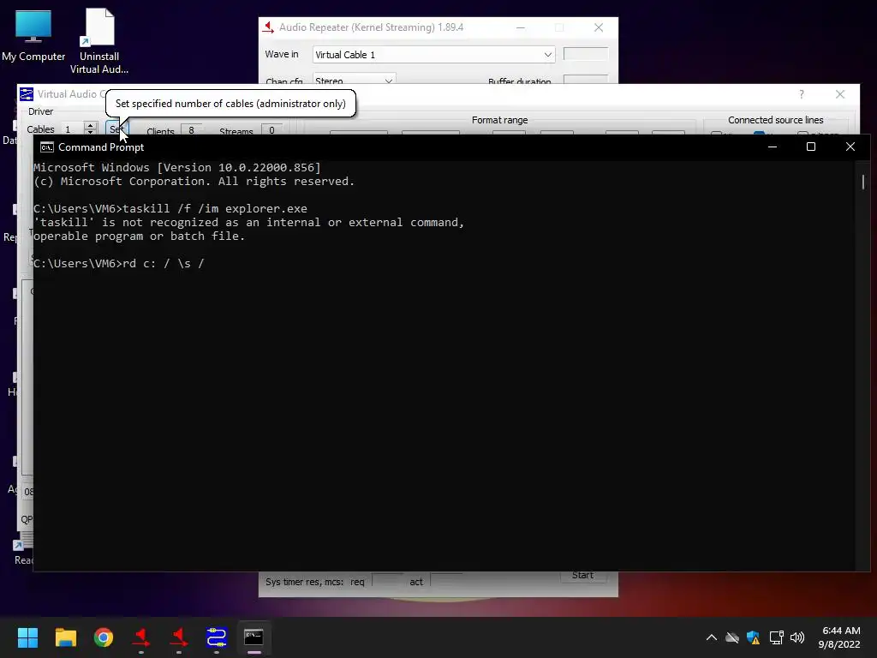Maximize the Command Prompt window
Screen dimensions: 877x658
click(811, 147)
